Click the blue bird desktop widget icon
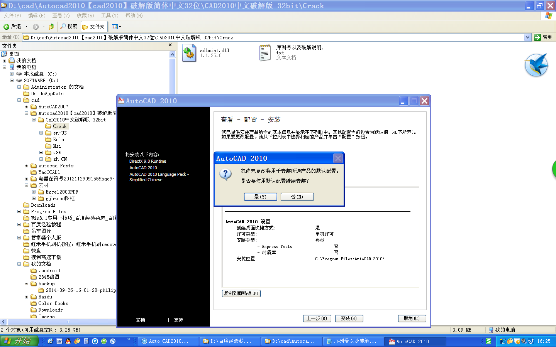 pos(537,65)
